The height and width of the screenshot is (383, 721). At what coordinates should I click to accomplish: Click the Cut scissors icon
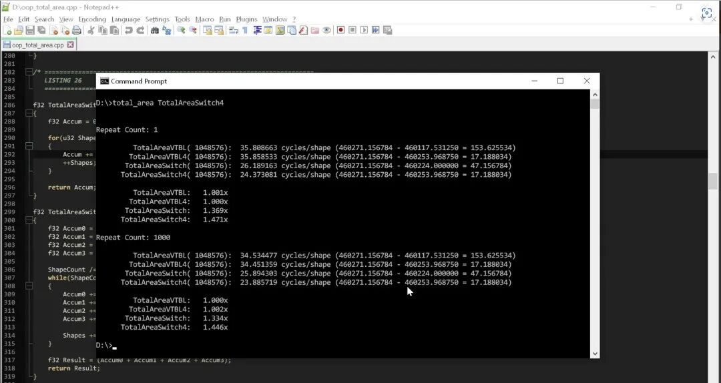click(91, 30)
